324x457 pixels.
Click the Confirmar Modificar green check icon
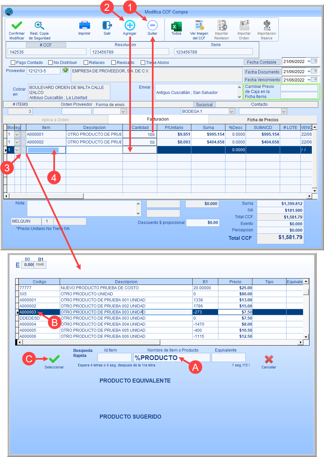(17, 25)
